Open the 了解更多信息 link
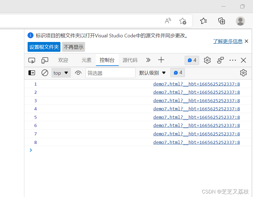 click(228, 41)
